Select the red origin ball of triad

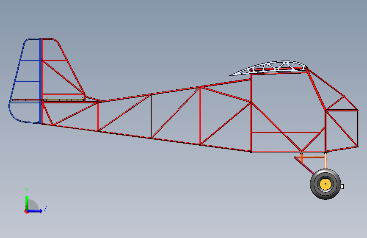[26, 211]
